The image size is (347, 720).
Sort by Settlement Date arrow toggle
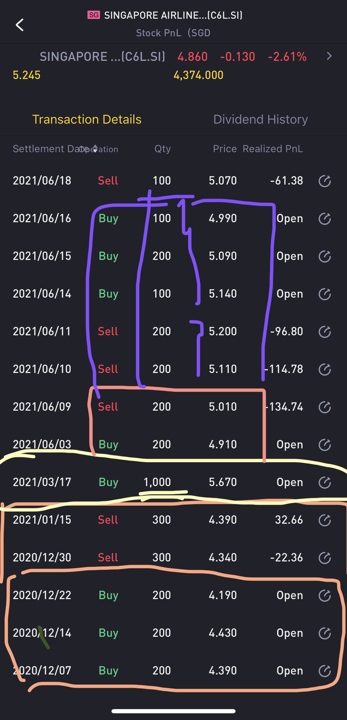click(x=95, y=149)
